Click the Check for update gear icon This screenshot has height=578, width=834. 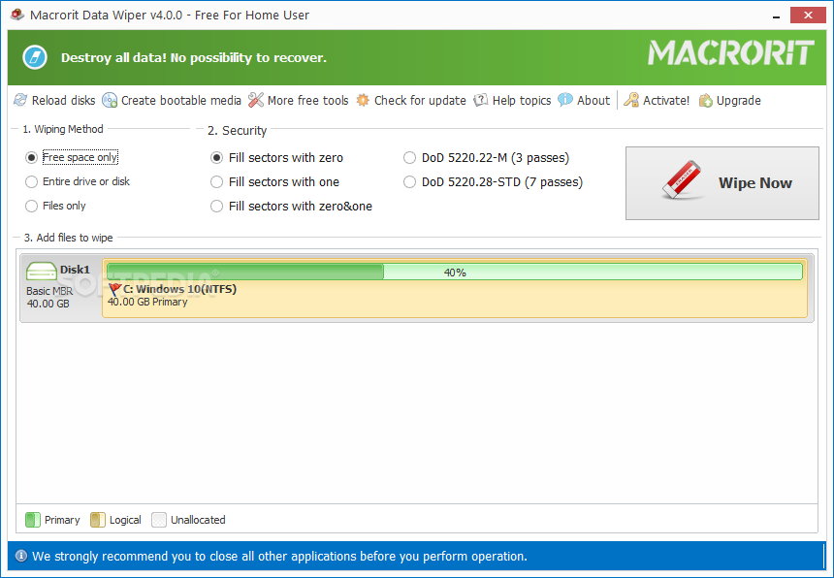coord(363,100)
